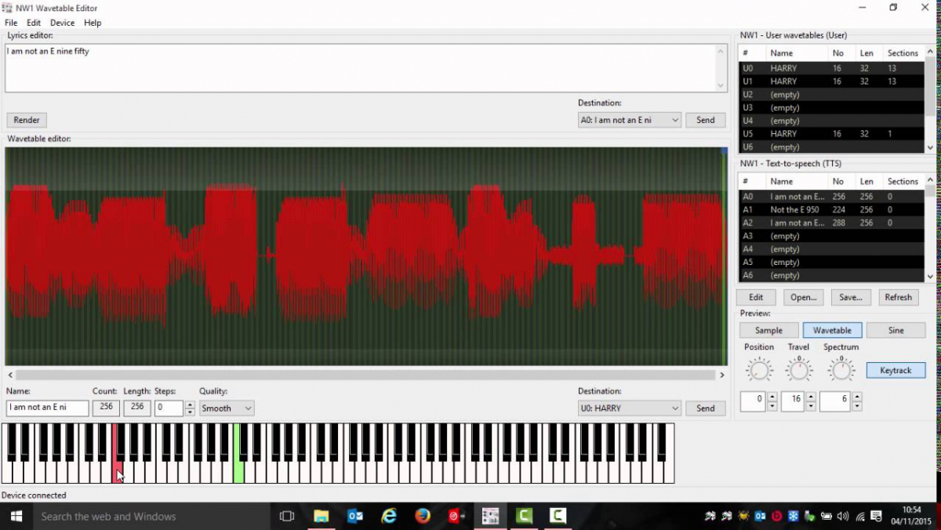Click the wavetable editor horizontal scrollbar
Viewport: 941px width, 530px height.
coord(365,375)
